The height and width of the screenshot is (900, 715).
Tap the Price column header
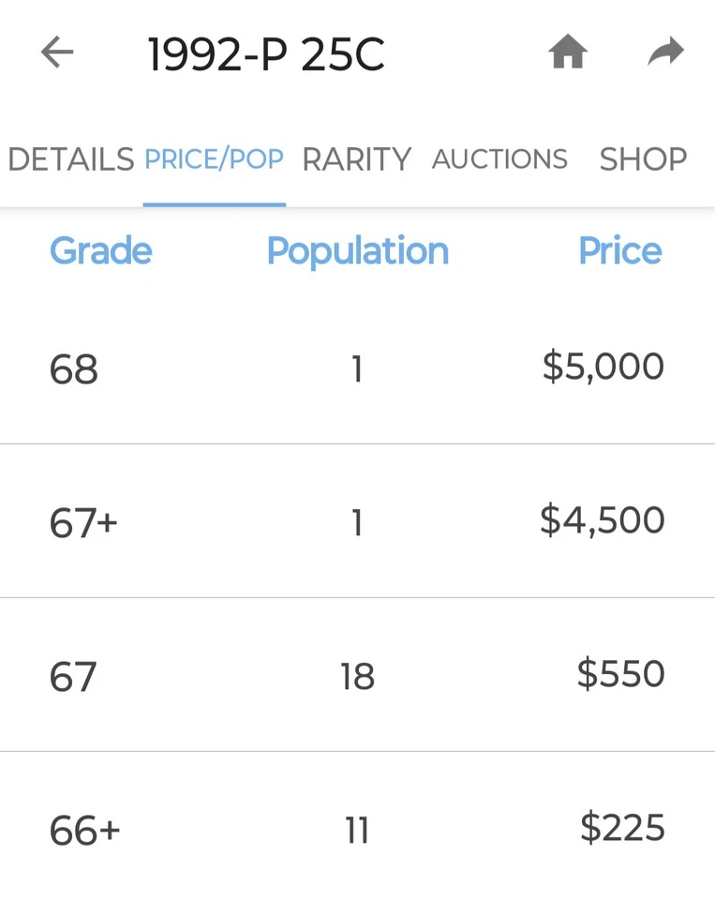[619, 251]
